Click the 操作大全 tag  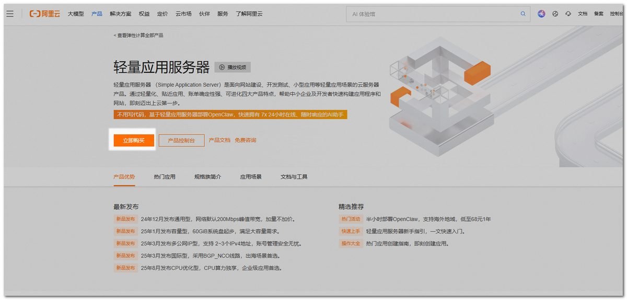[x=351, y=244]
